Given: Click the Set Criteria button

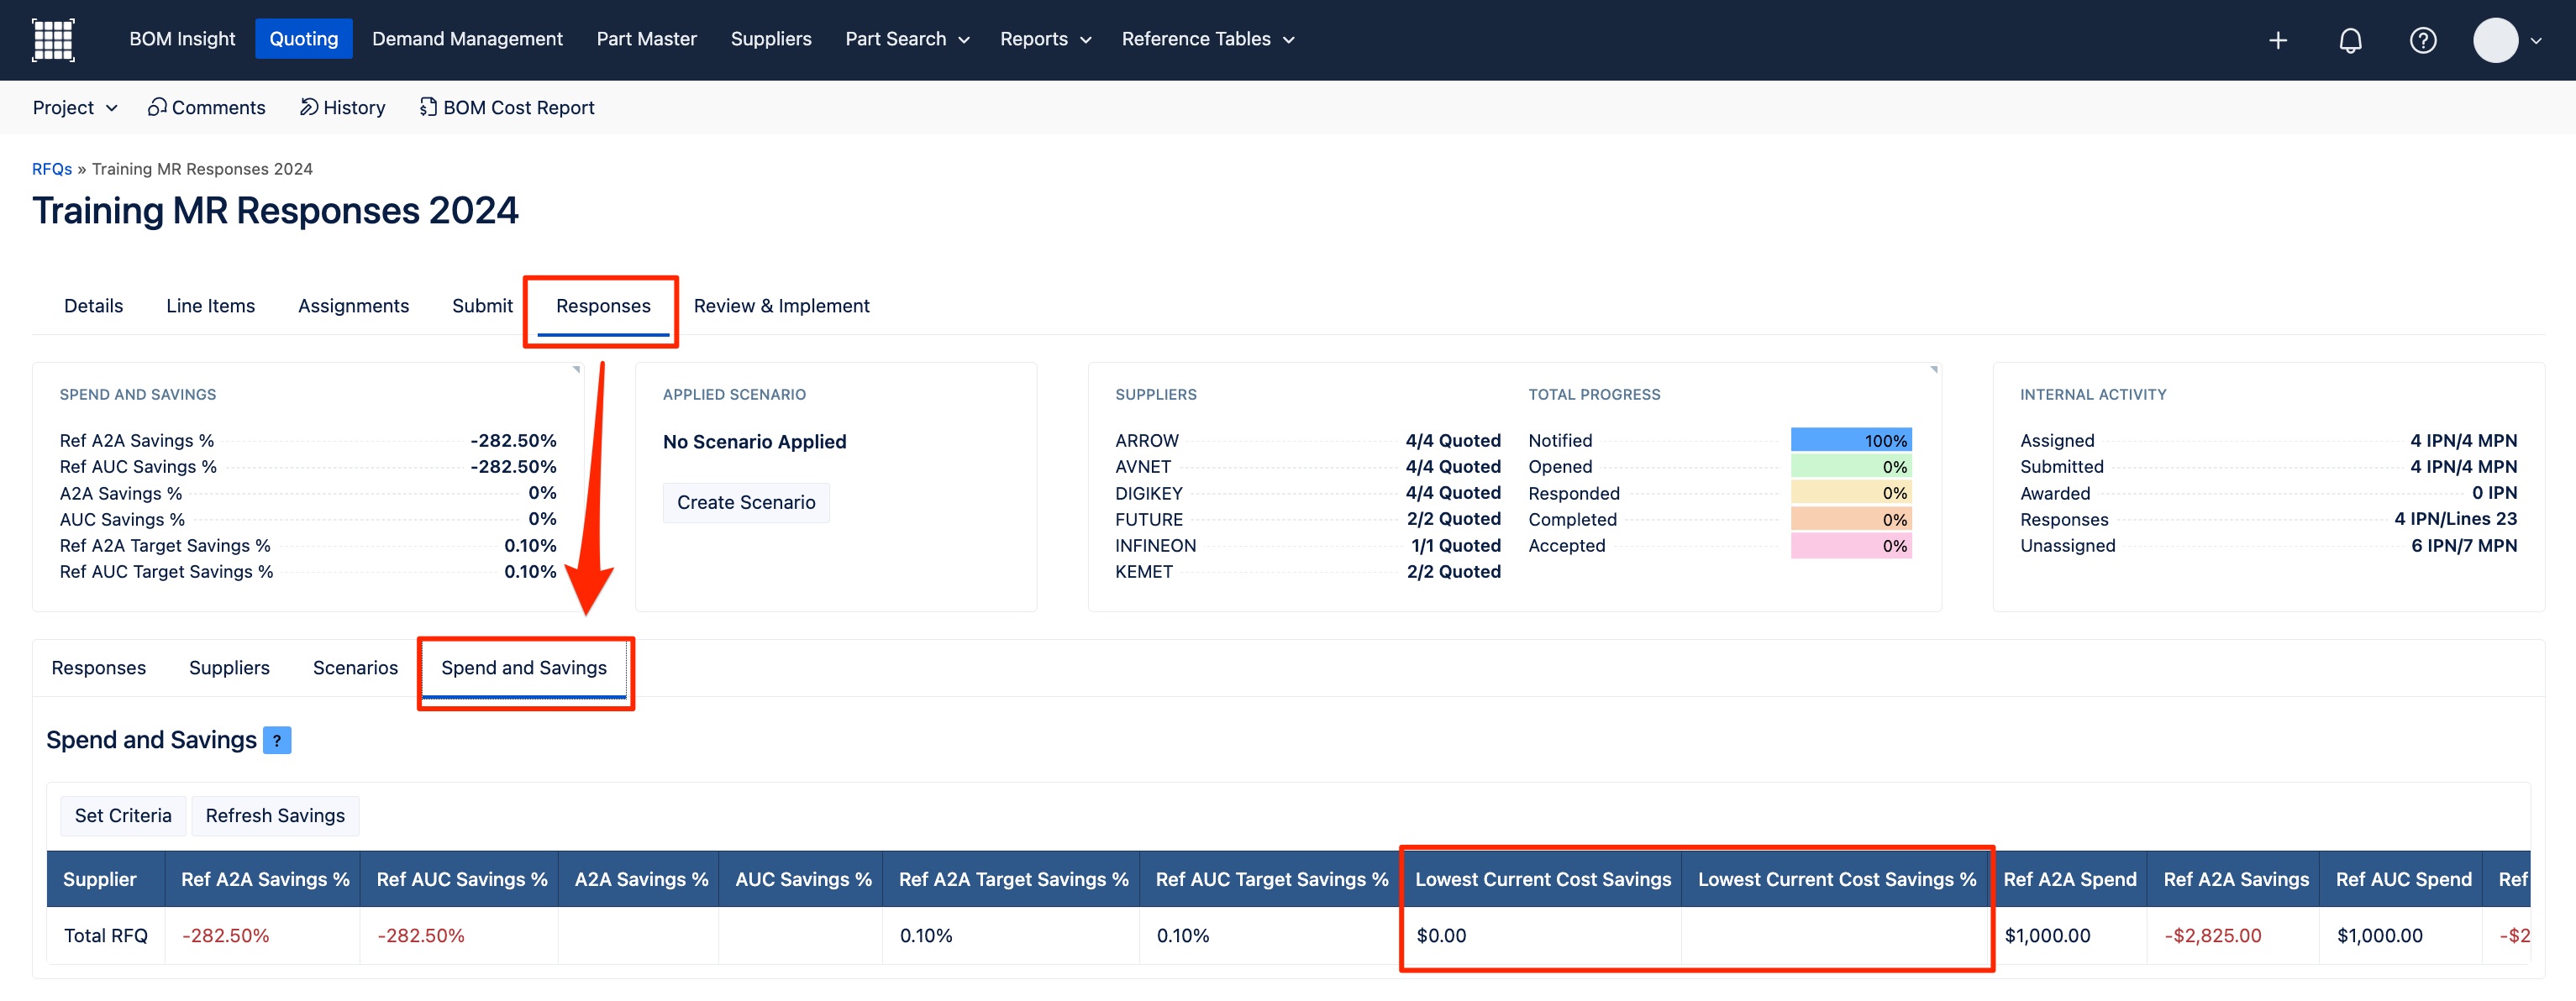Looking at the screenshot, I should tap(123, 816).
